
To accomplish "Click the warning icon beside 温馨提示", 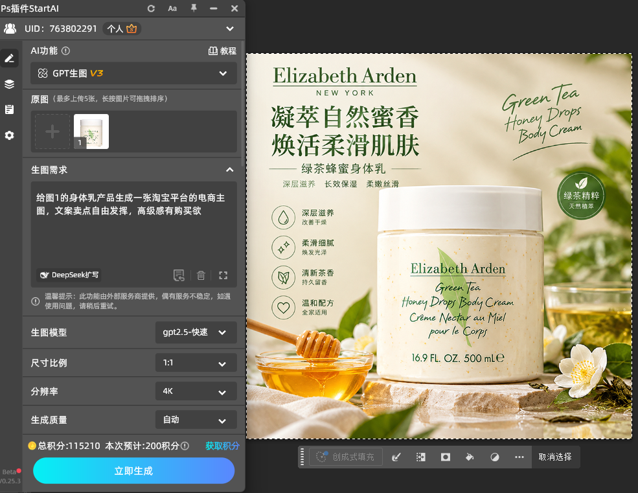I will click(36, 301).
